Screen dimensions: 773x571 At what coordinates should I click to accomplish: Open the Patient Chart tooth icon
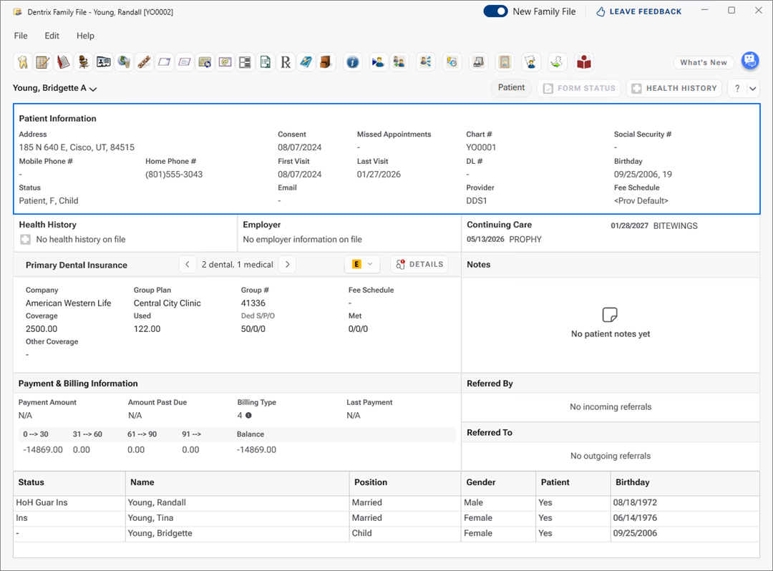(x=22, y=62)
